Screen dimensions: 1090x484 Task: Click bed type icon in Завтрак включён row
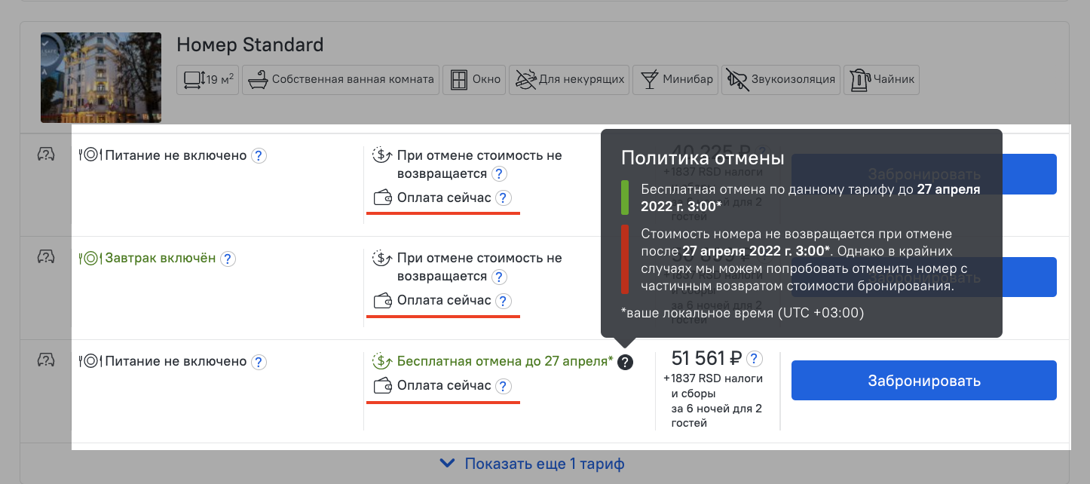(x=46, y=257)
